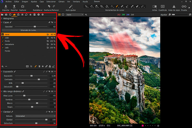This screenshot has height=128, width=192.
Task: Open the Details magnifier tool tab
Action: pyautogui.click(x=26, y=15)
